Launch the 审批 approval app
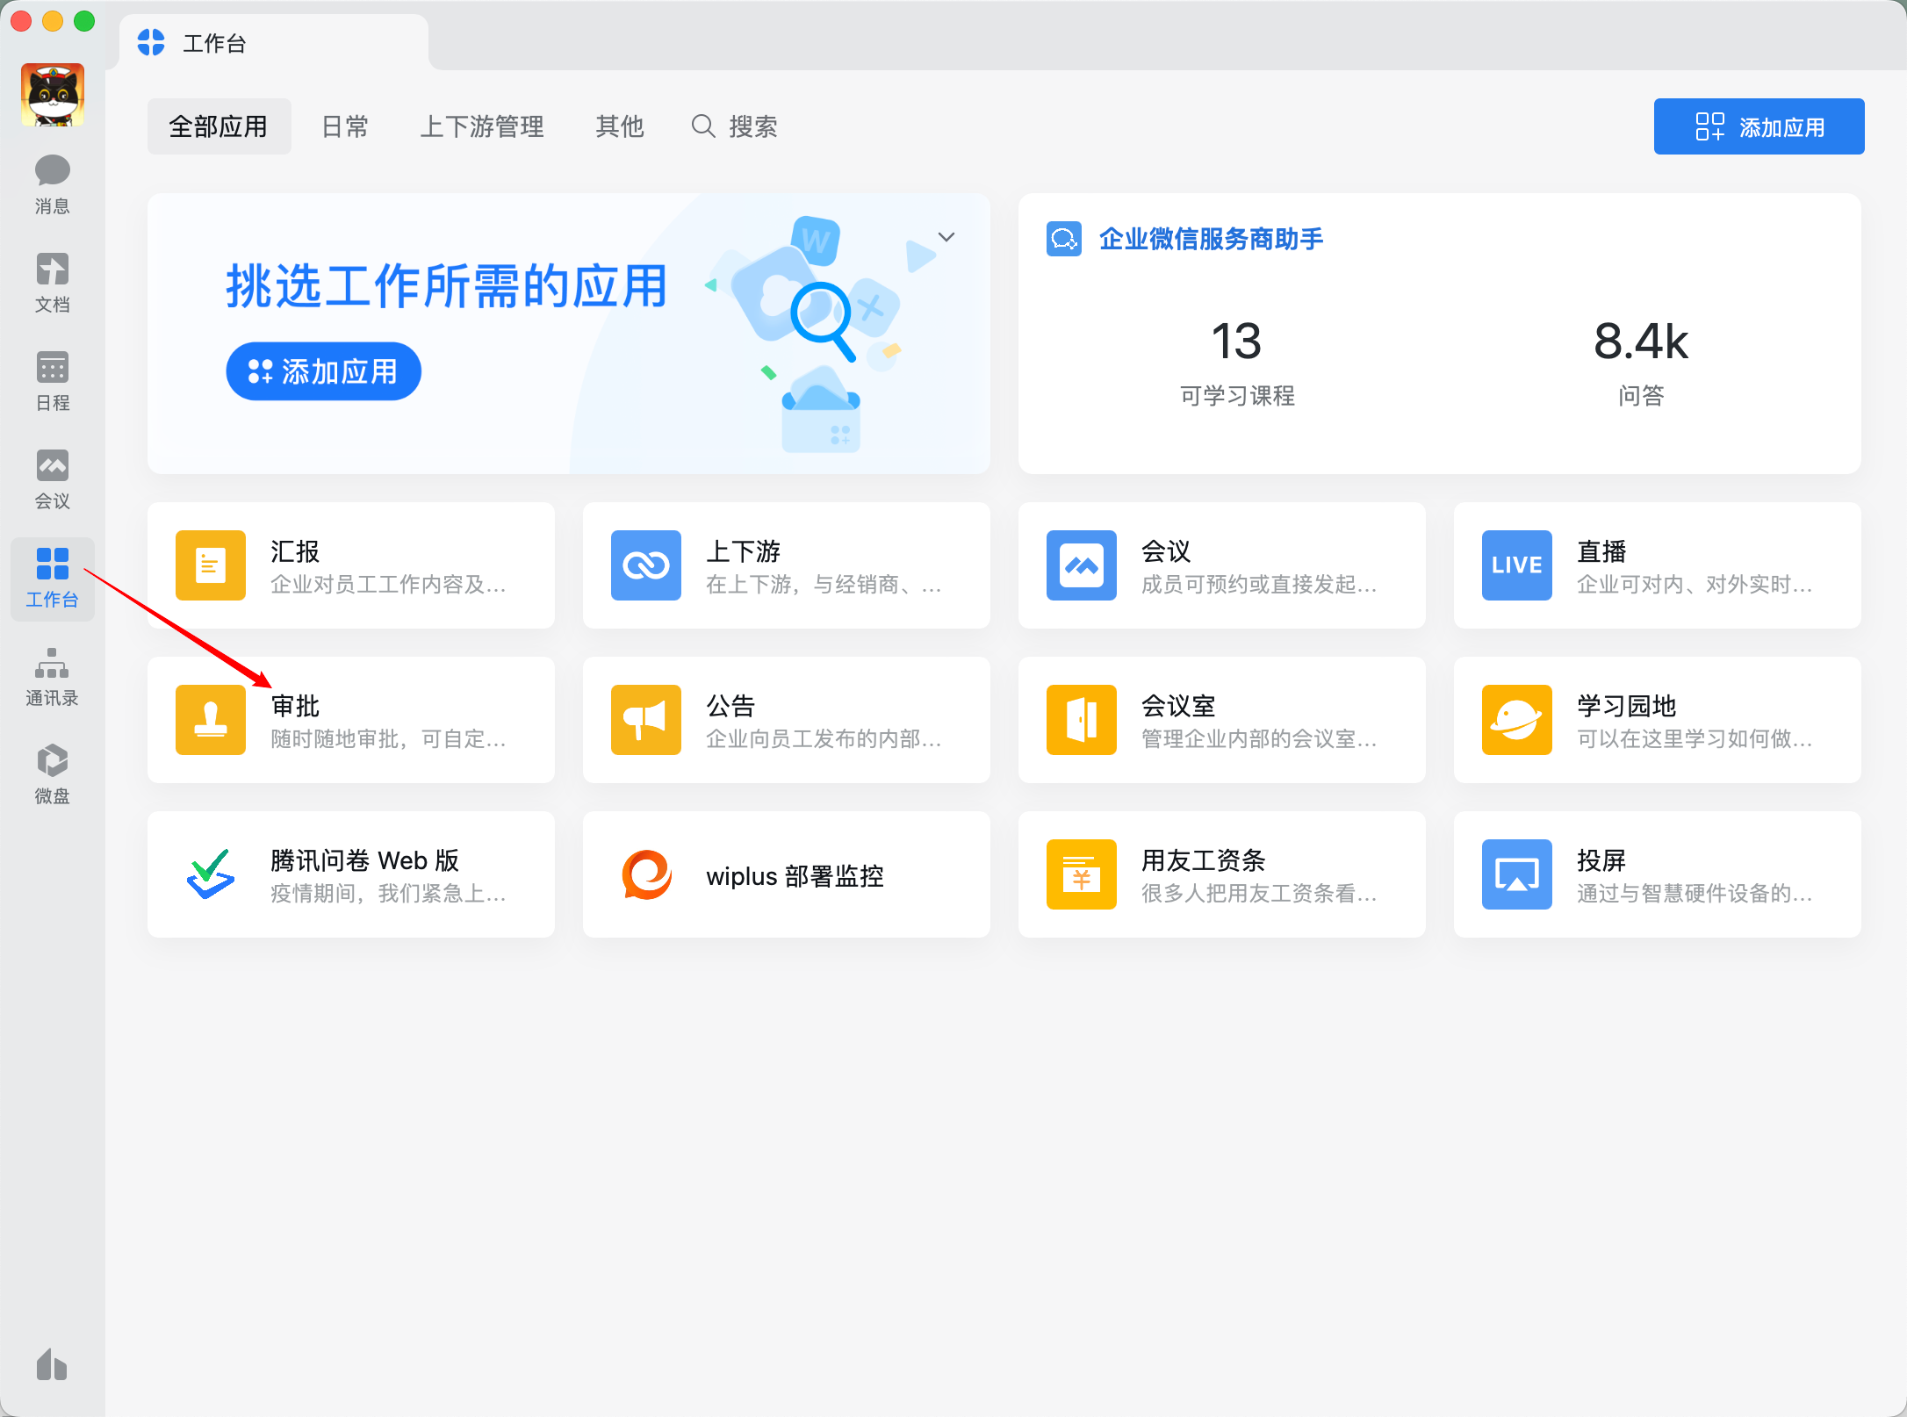Screen dimensions: 1907x1417 350,720
